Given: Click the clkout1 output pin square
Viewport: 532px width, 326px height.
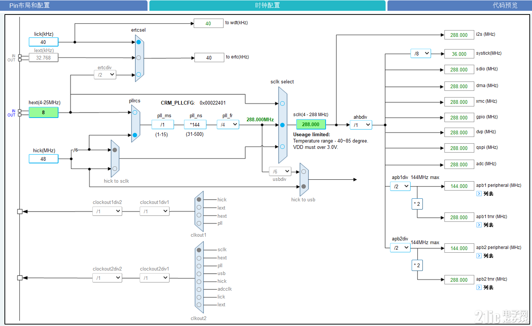Looking at the screenshot, I should [20, 211].
